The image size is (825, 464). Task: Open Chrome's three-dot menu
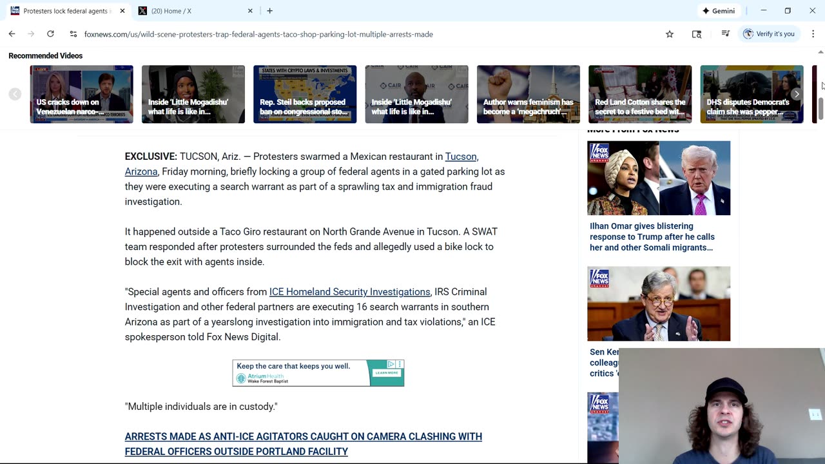pyautogui.click(x=813, y=34)
